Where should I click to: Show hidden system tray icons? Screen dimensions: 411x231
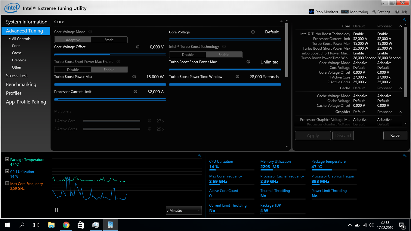click(350, 225)
